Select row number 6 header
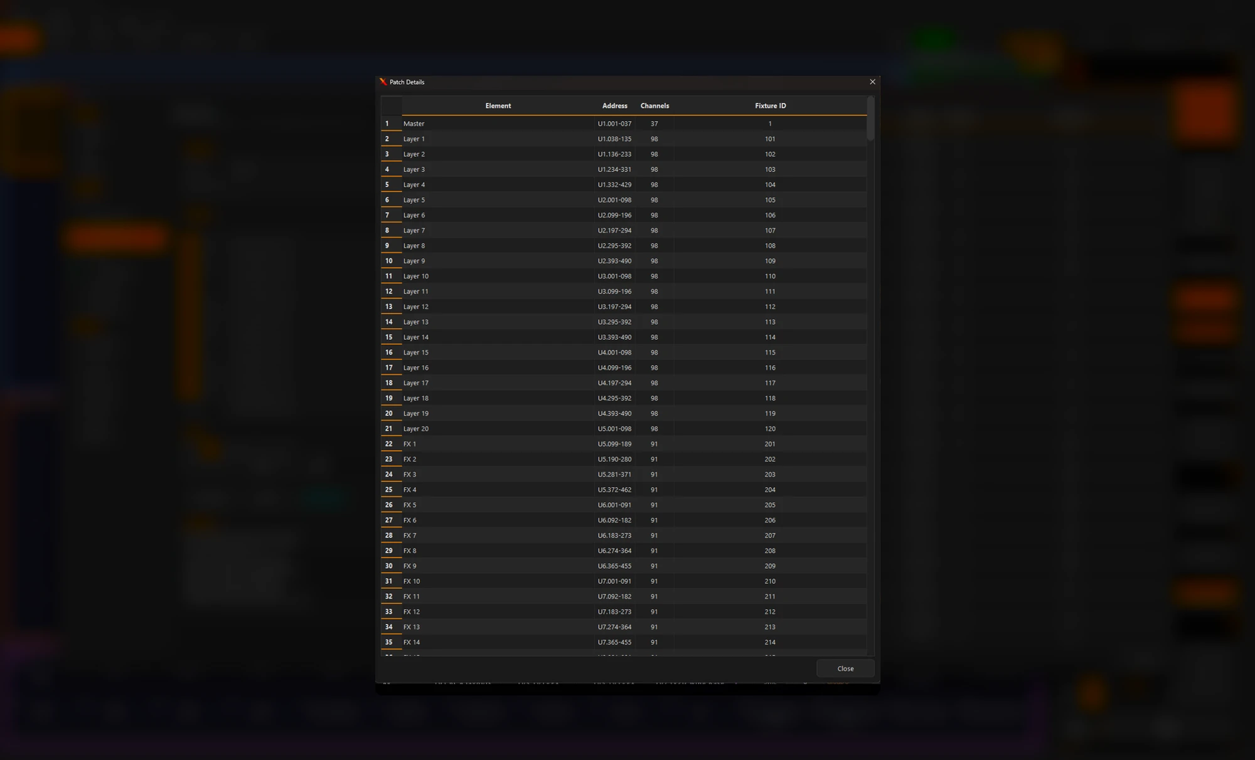 391,200
